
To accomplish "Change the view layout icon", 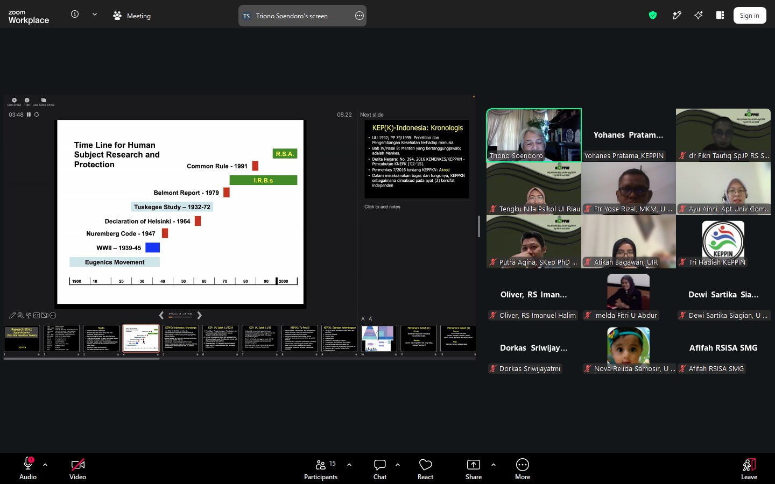I will [x=720, y=15].
